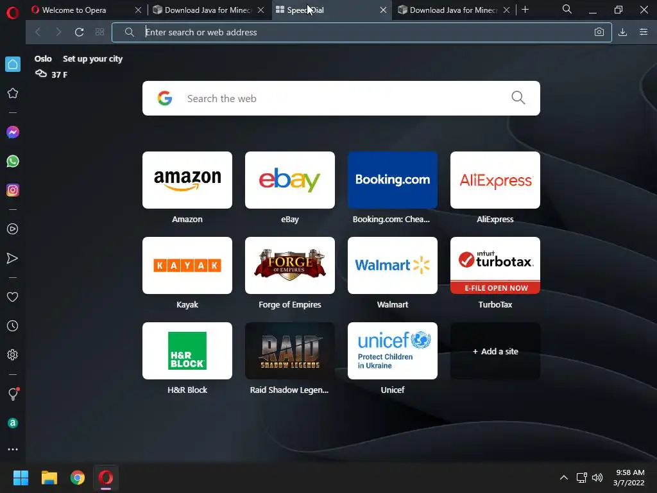Open the green 'a' sidebar extension
This screenshot has width=657, height=493.
pos(13,423)
